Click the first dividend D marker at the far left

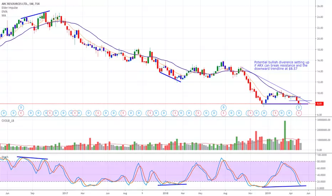click(4, 113)
